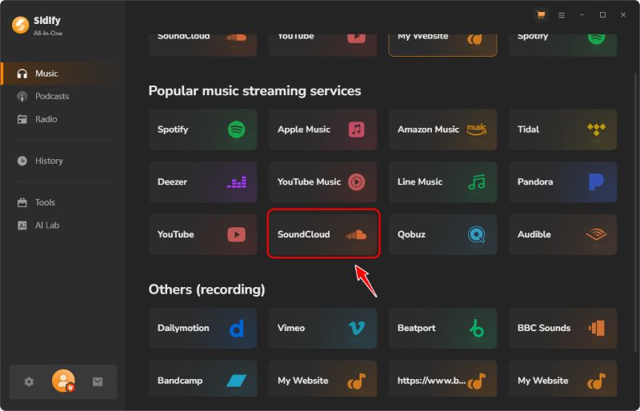This screenshot has height=411, width=640.
Task: Click the Tools toolbox icon
Action: 22,202
